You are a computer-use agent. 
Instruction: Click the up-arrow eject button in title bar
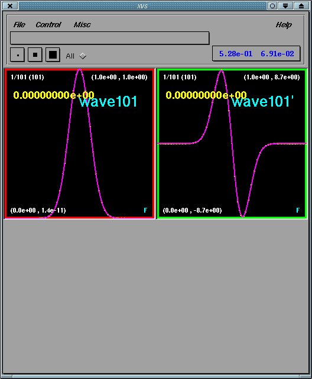(301, 5)
